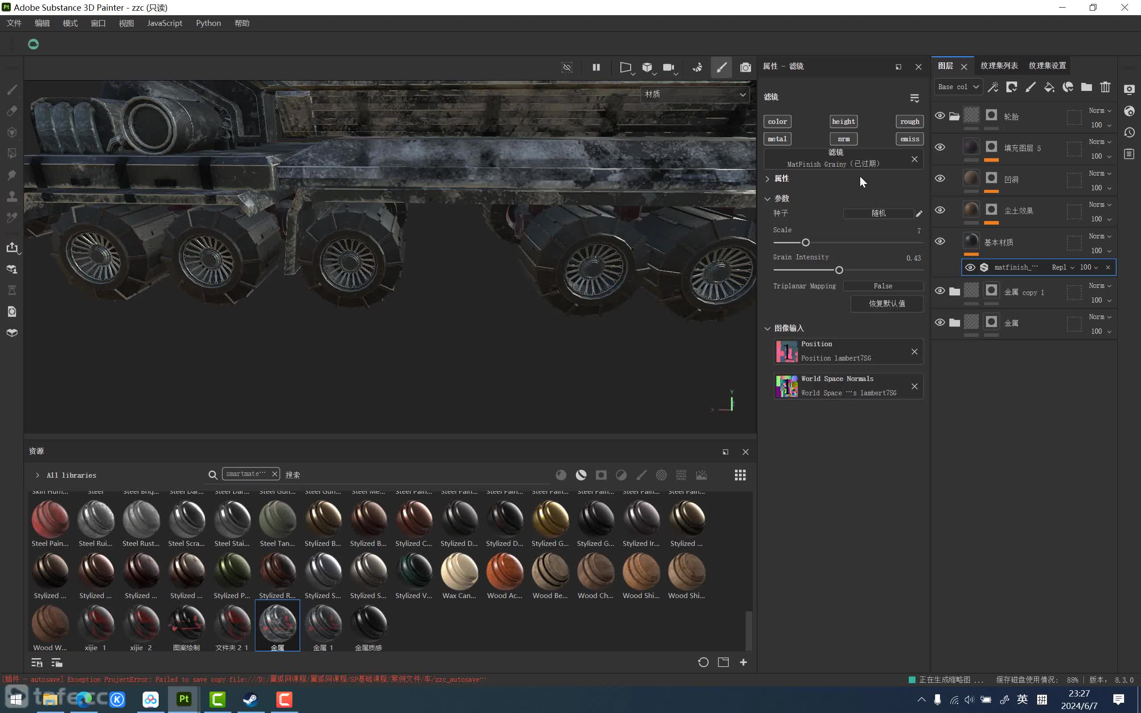Add a fill layer with bucket icon
This screenshot has height=713, width=1141.
(x=1049, y=87)
